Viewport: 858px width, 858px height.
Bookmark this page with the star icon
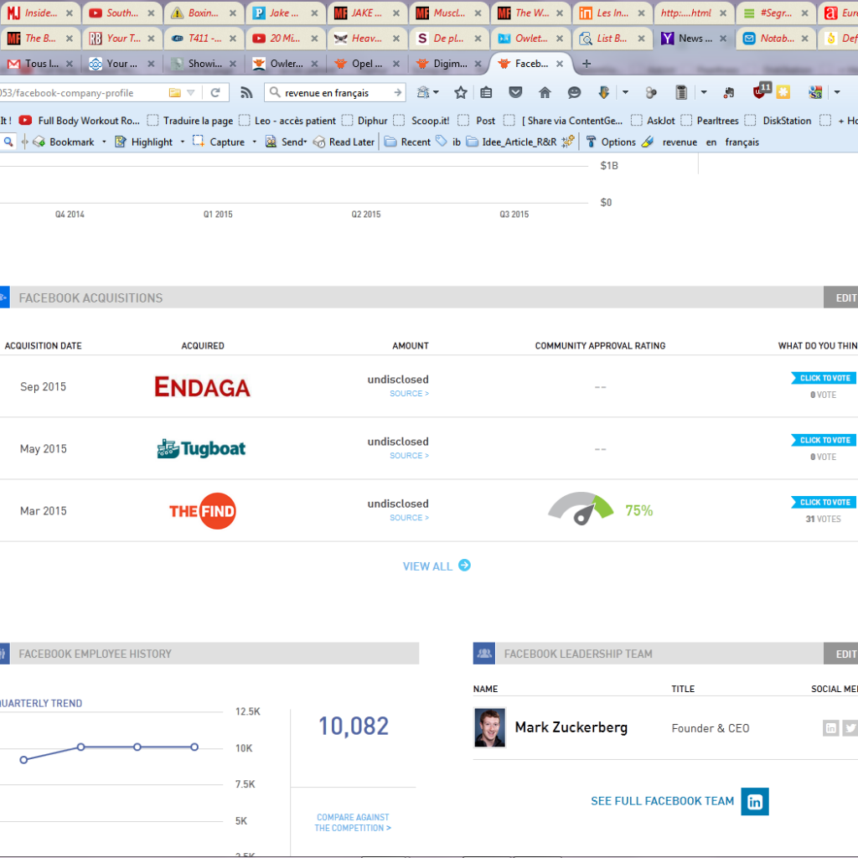click(x=460, y=92)
